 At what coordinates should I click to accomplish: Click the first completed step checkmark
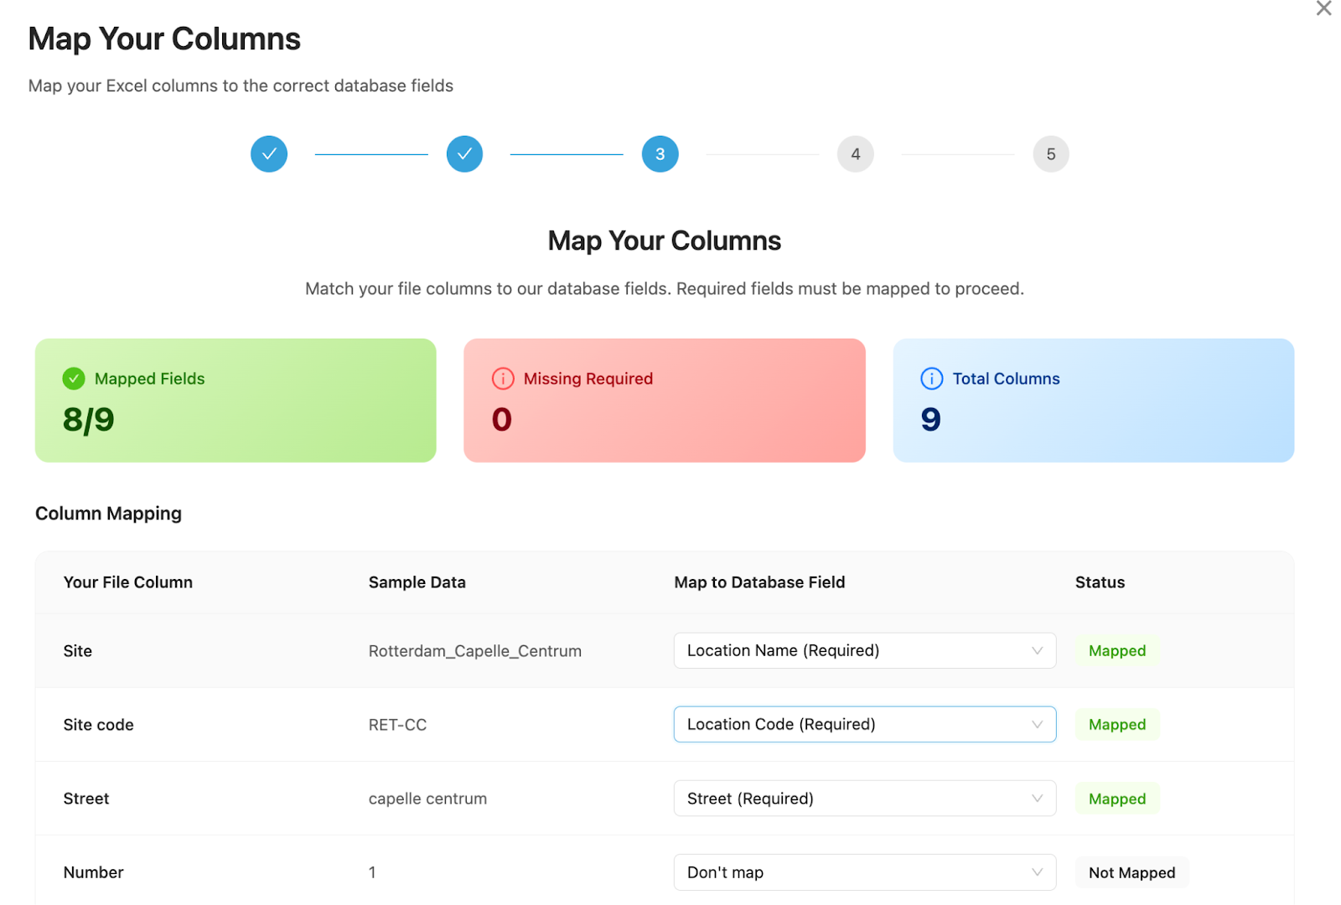pyautogui.click(x=269, y=154)
